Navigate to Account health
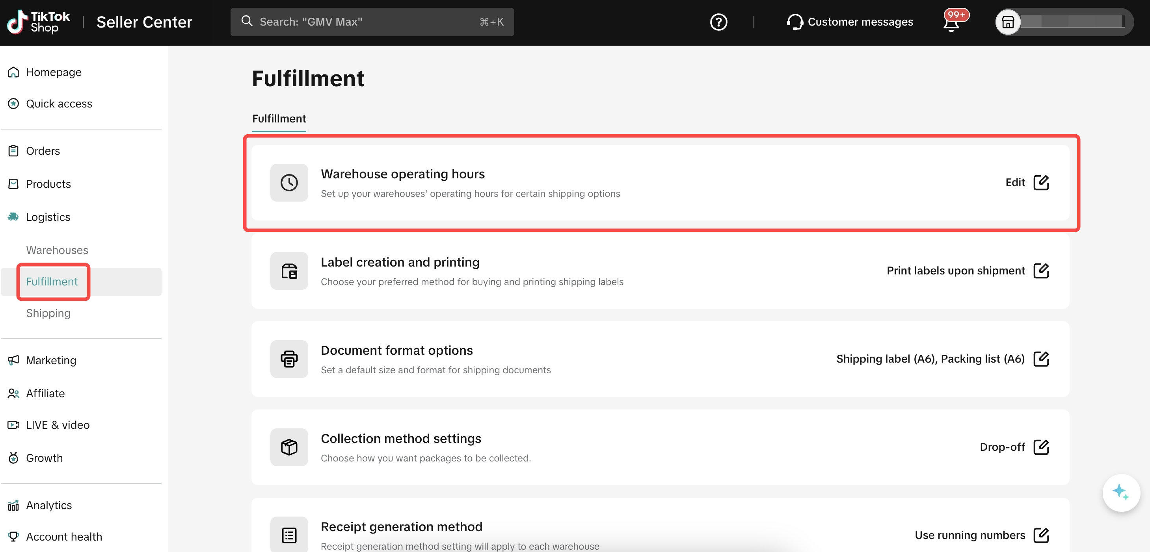1150x552 pixels. 63,536
